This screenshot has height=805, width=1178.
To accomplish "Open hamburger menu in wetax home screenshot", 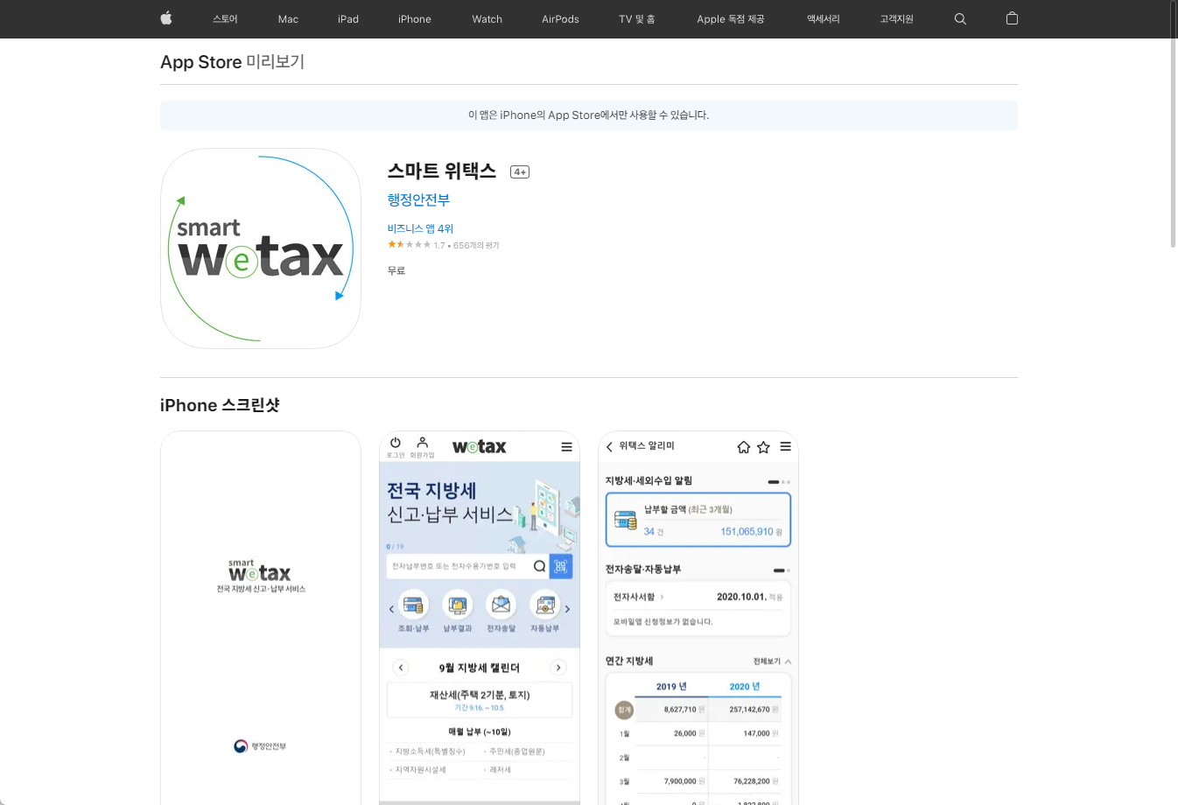I will point(566,447).
